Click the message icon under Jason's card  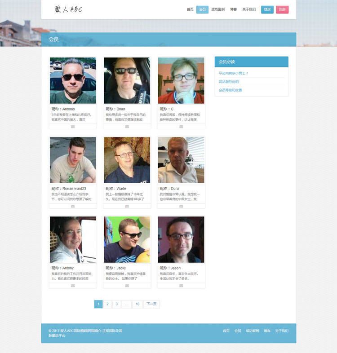pyautogui.click(x=181, y=286)
